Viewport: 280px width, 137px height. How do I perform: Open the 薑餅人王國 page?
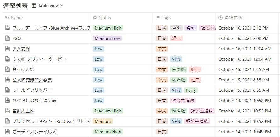pos(23,111)
